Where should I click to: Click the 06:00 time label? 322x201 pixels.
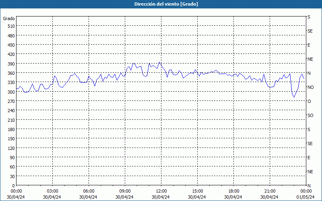click(89, 191)
